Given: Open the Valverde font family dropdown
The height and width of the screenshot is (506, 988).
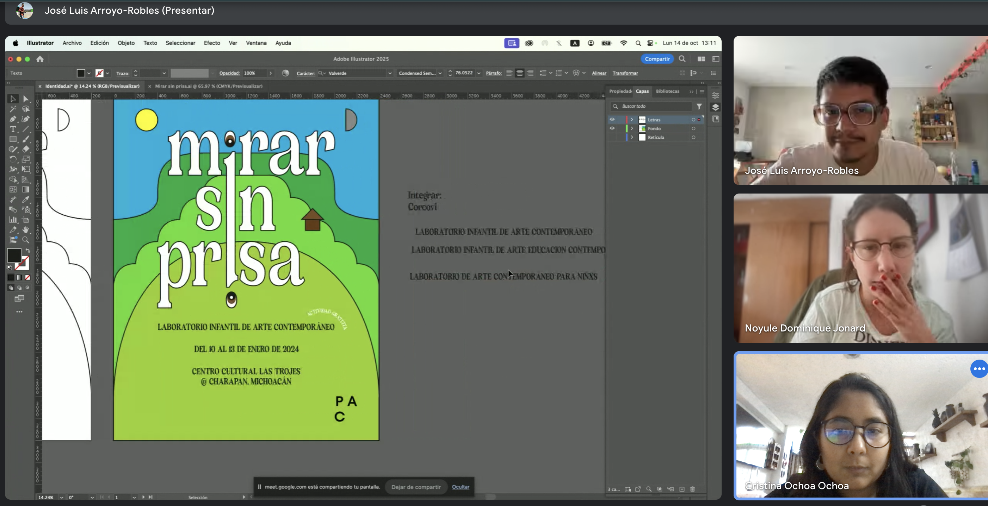Looking at the screenshot, I should point(390,73).
